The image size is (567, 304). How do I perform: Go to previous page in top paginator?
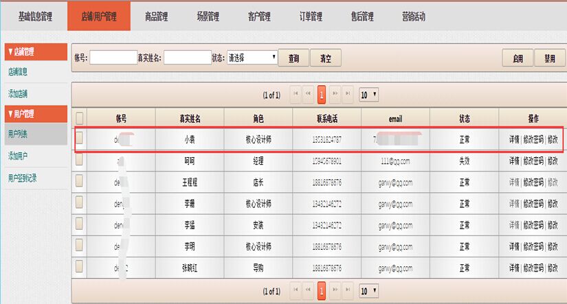tap(309, 94)
